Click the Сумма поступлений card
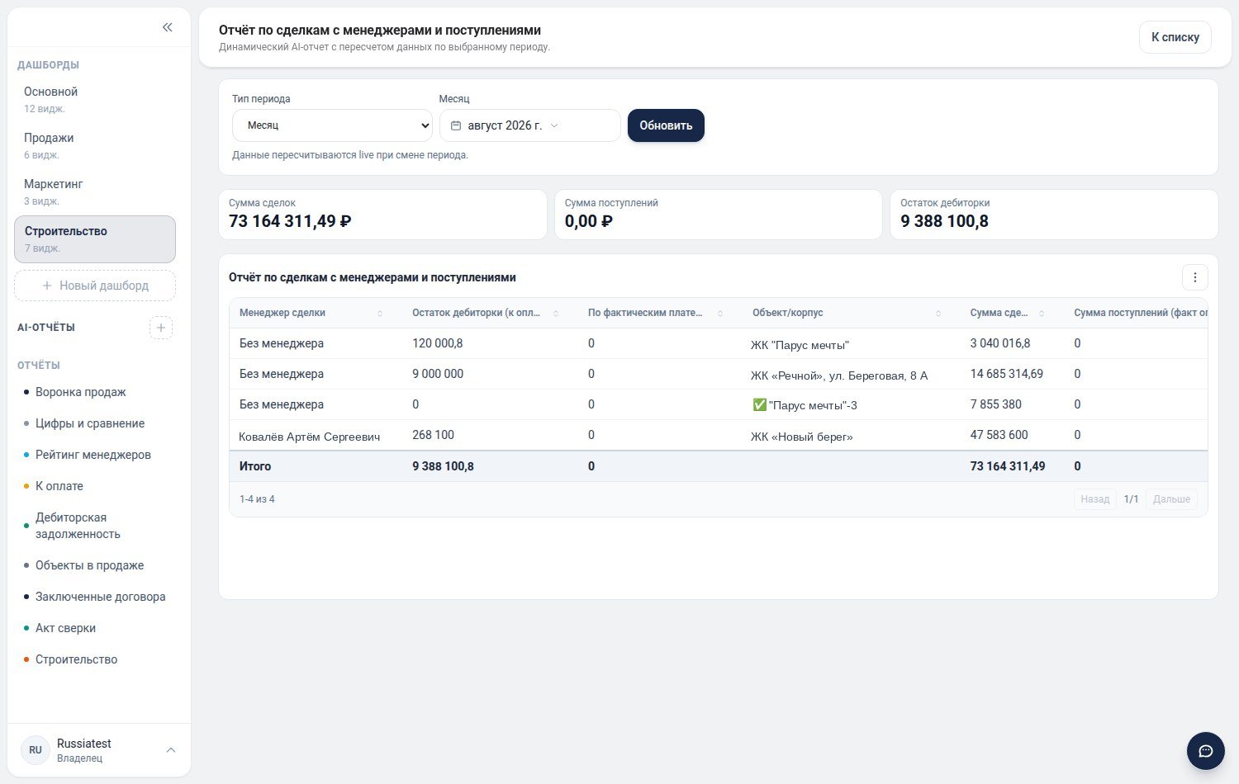 pos(719,215)
